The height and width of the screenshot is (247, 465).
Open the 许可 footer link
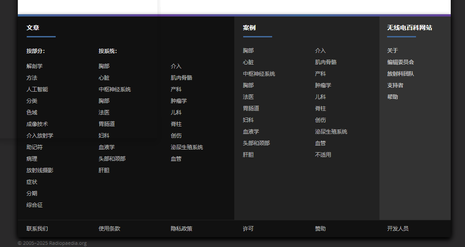pos(249,228)
